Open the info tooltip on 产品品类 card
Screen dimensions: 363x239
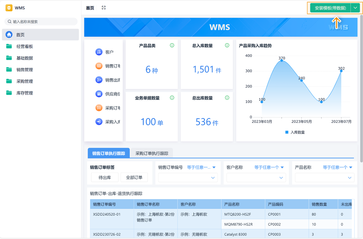tap(172, 45)
